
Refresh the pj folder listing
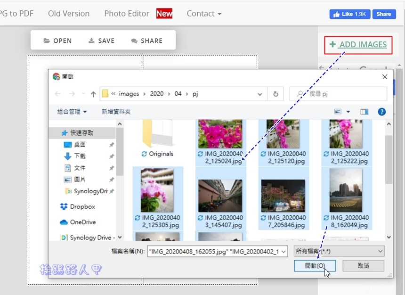click(x=276, y=94)
